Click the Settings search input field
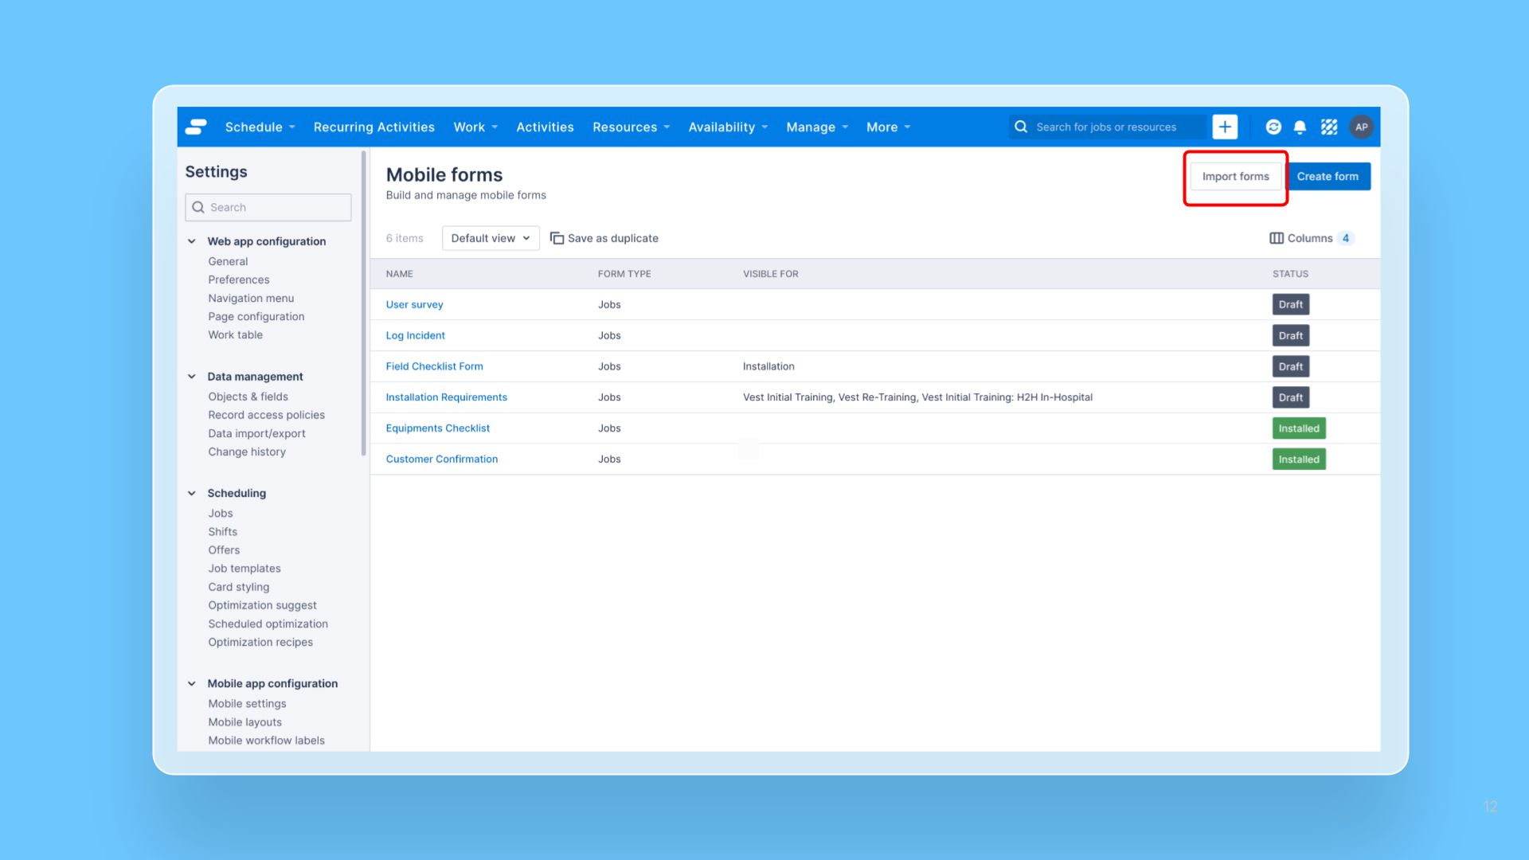1529x860 pixels. pos(268,207)
